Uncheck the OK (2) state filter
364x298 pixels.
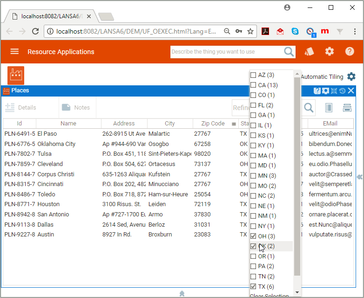pyautogui.click(x=253, y=246)
